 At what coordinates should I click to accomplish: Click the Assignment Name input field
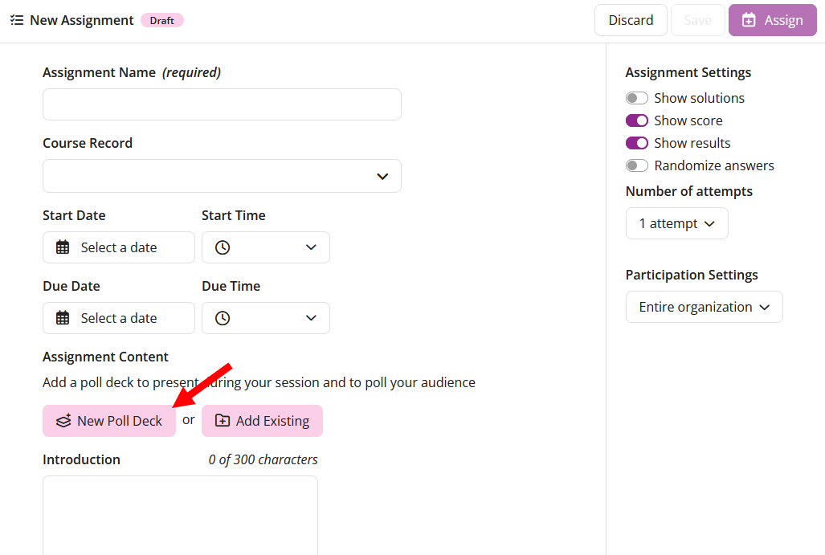coord(222,104)
